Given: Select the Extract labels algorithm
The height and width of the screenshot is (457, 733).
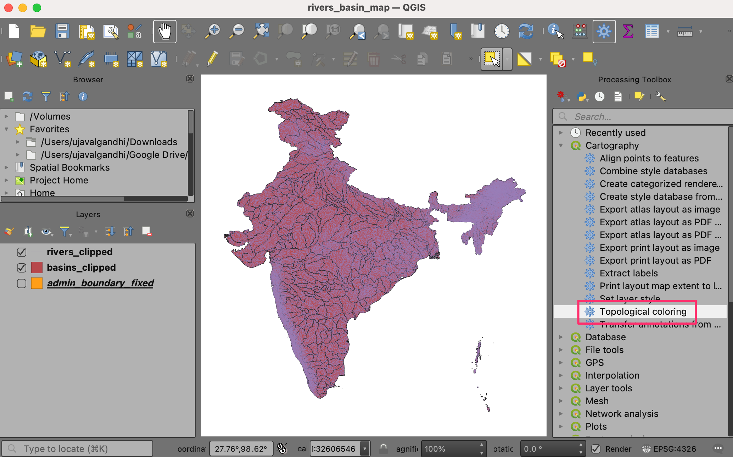Looking at the screenshot, I should pyautogui.click(x=628, y=273).
